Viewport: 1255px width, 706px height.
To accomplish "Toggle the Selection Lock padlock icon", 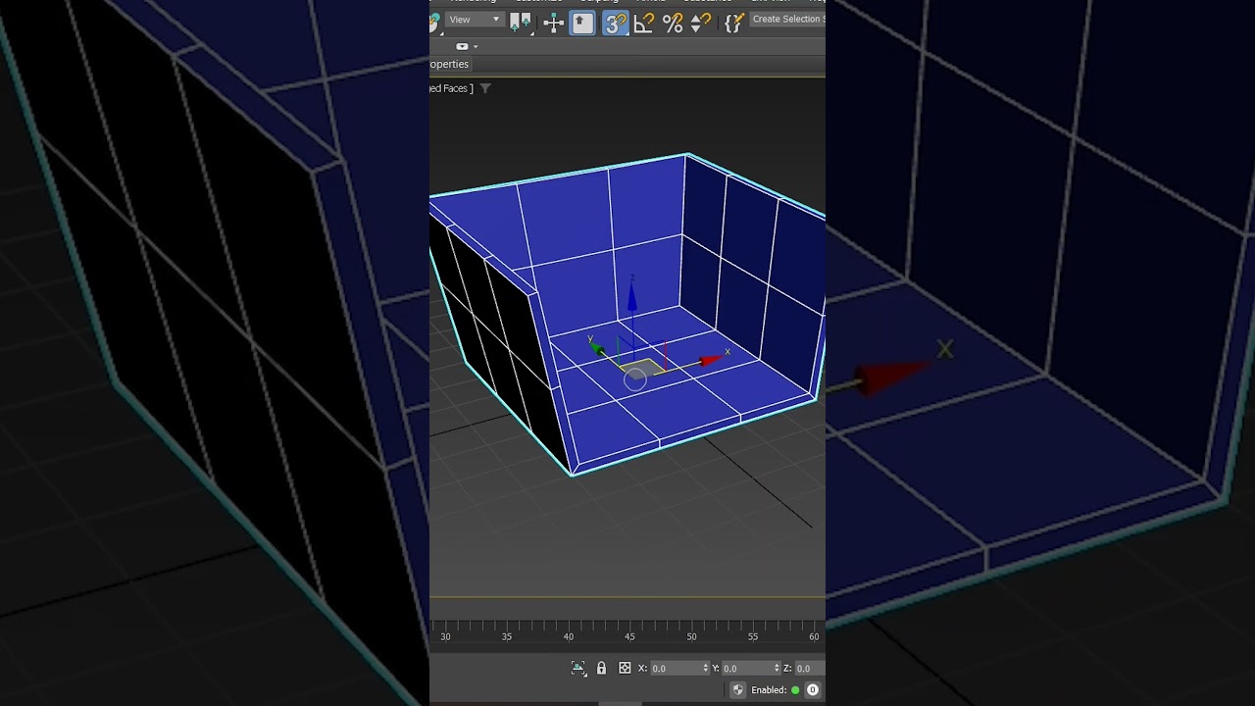I will click(601, 668).
